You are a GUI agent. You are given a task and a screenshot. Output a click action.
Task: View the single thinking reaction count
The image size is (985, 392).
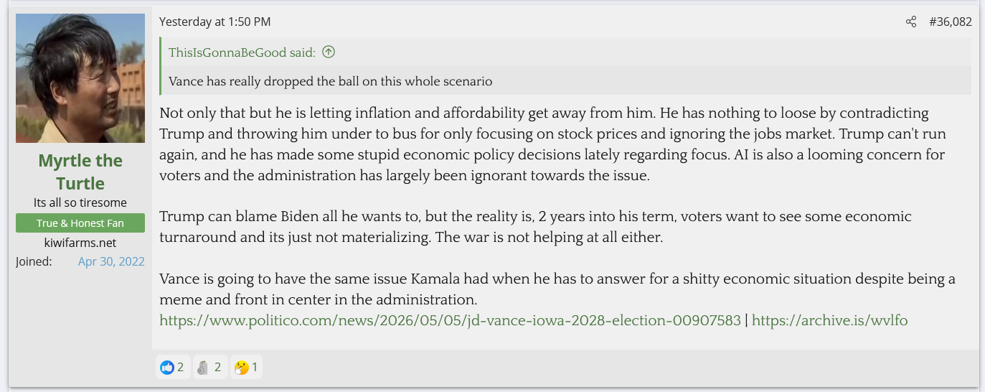(x=255, y=368)
